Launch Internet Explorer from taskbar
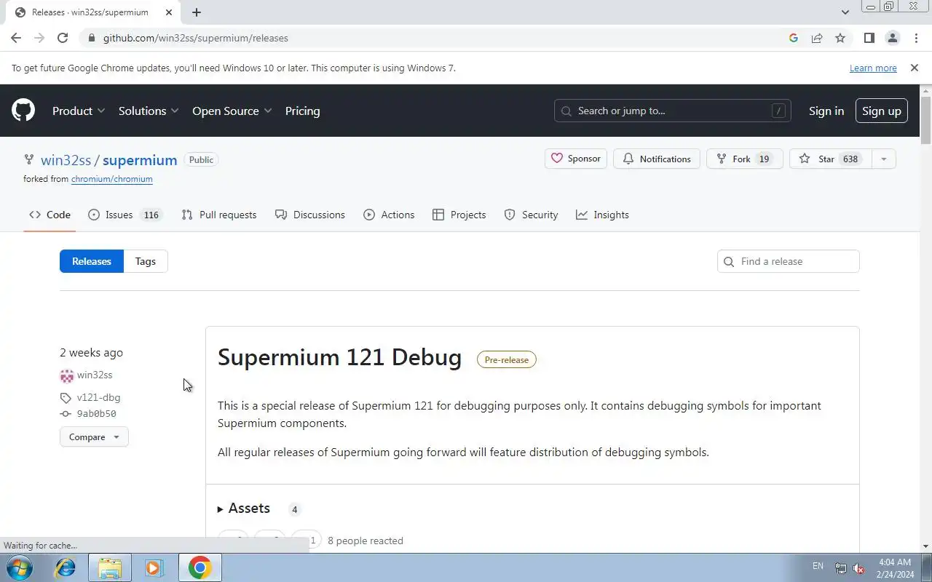This screenshot has width=932, height=582. (66, 567)
